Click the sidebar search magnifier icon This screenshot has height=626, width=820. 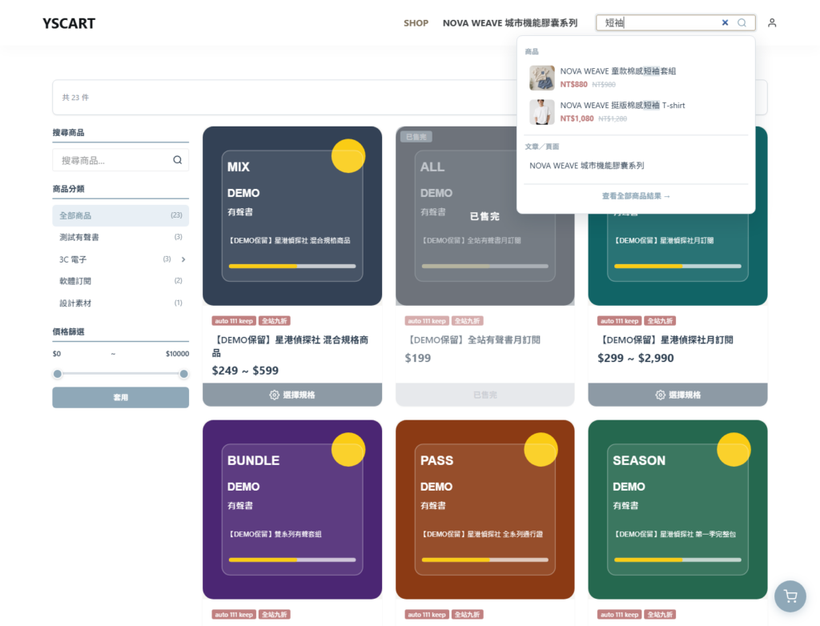pyautogui.click(x=178, y=160)
